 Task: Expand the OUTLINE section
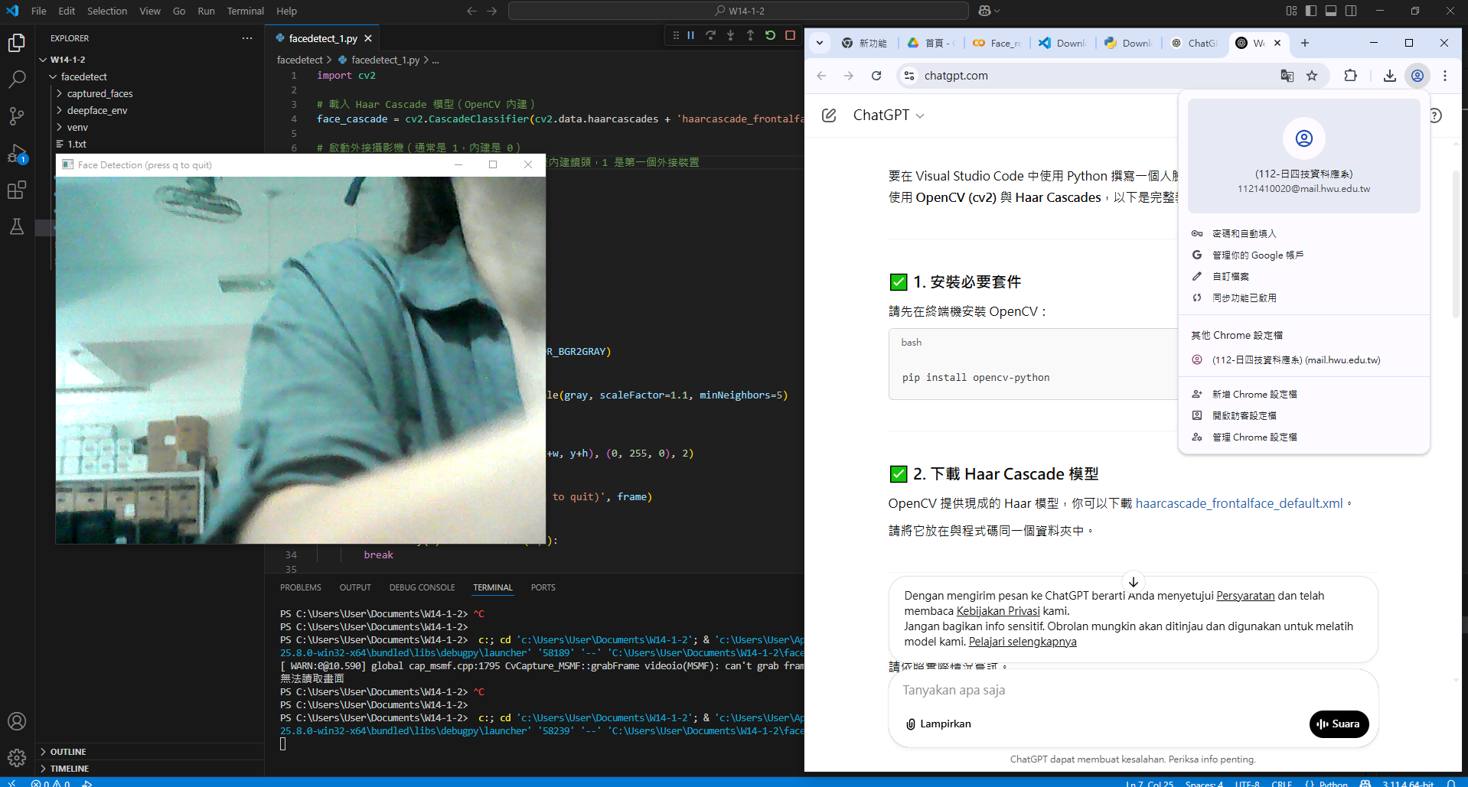pyautogui.click(x=68, y=752)
